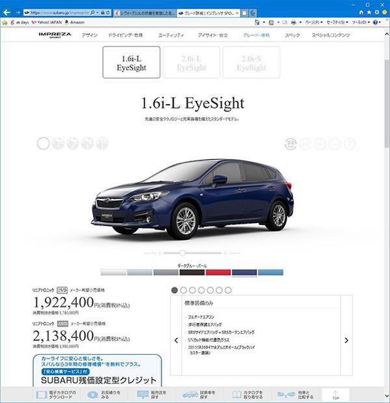Viewport: 390px width, 403px height.
Task: Select the first filled equipment pager dot
Action: coord(175,290)
